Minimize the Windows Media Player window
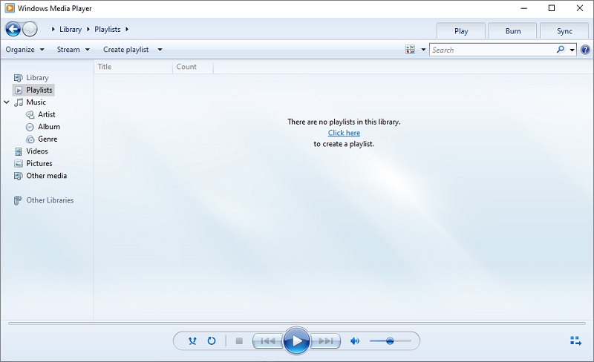The image size is (594, 362). click(524, 8)
